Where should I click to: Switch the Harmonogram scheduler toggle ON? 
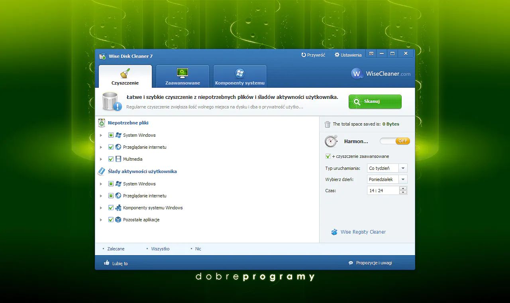[x=395, y=141]
